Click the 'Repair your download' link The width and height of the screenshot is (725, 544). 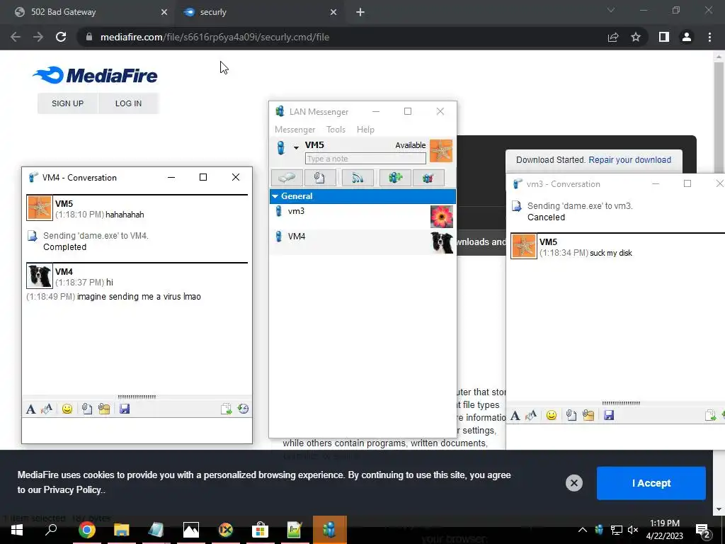tap(629, 159)
